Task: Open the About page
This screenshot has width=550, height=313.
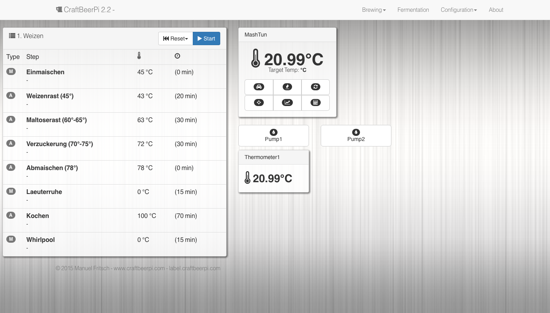Action: (496, 10)
